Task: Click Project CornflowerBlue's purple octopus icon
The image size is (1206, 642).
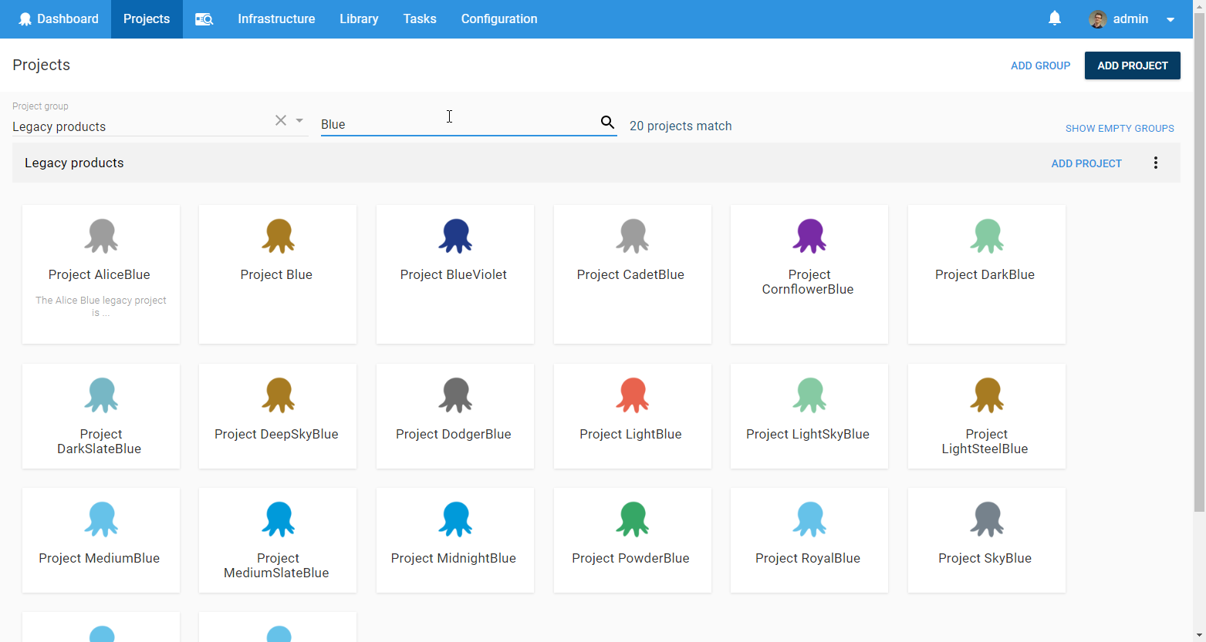Action: [x=809, y=235]
